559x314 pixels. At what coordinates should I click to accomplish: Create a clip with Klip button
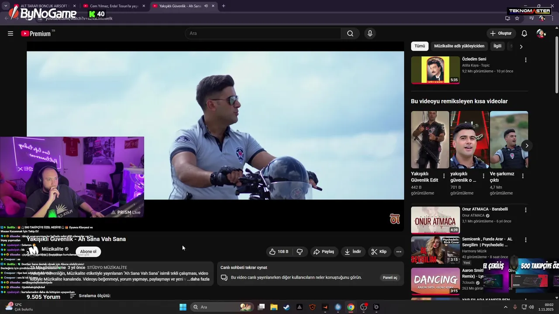(379, 252)
